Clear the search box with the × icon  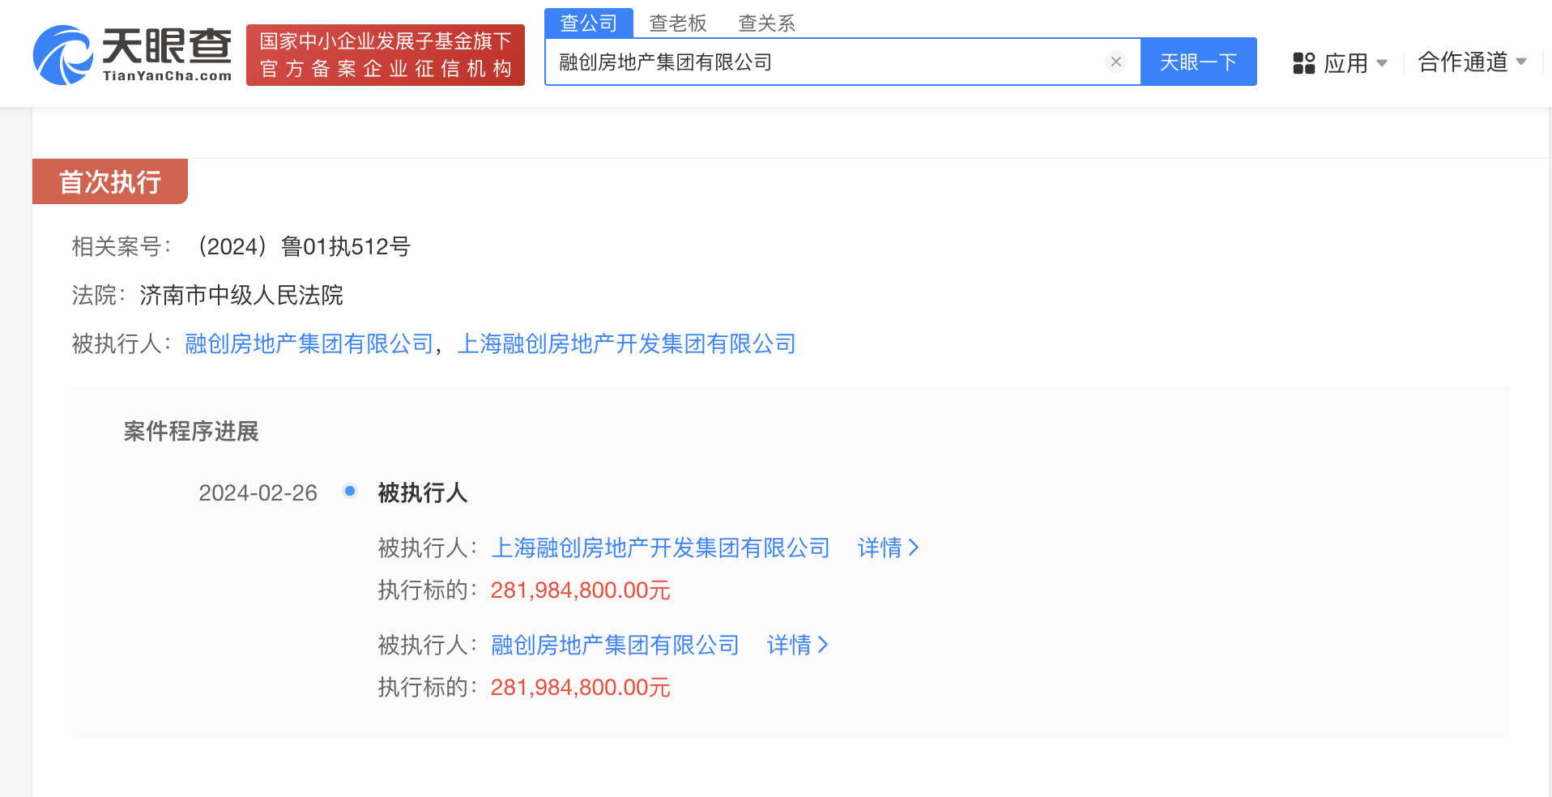pos(1116,62)
